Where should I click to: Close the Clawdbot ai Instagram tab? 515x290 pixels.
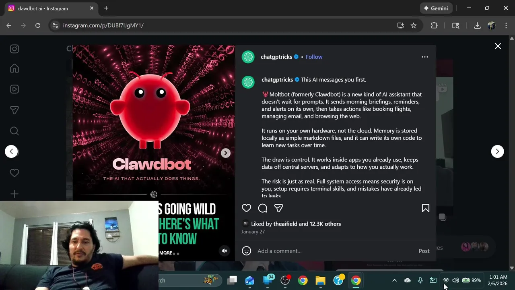[x=92, y=8]
